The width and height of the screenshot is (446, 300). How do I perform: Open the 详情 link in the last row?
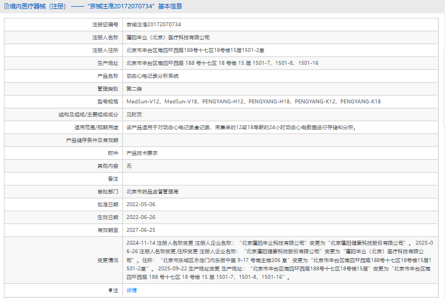[131, 291]
